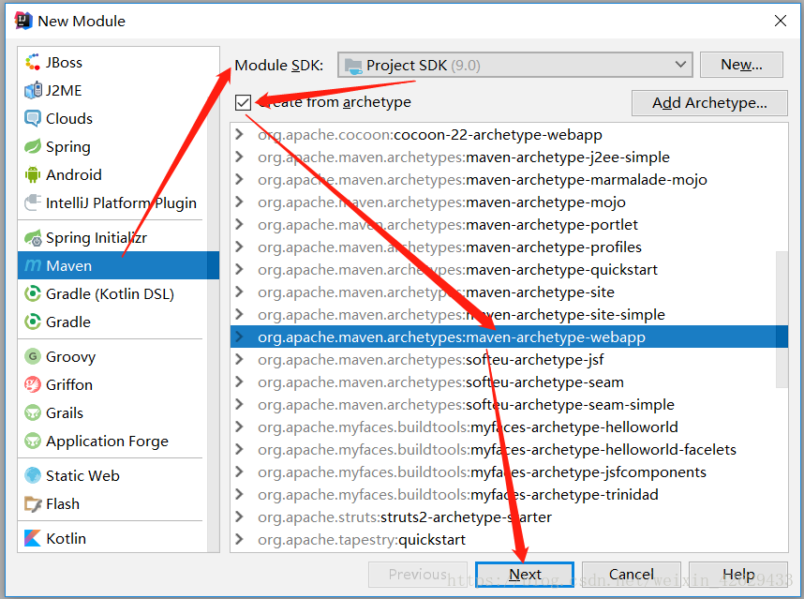This screenshot has height=599, width=804.
Task: Click the Cancel button
Action: [632, 575]
